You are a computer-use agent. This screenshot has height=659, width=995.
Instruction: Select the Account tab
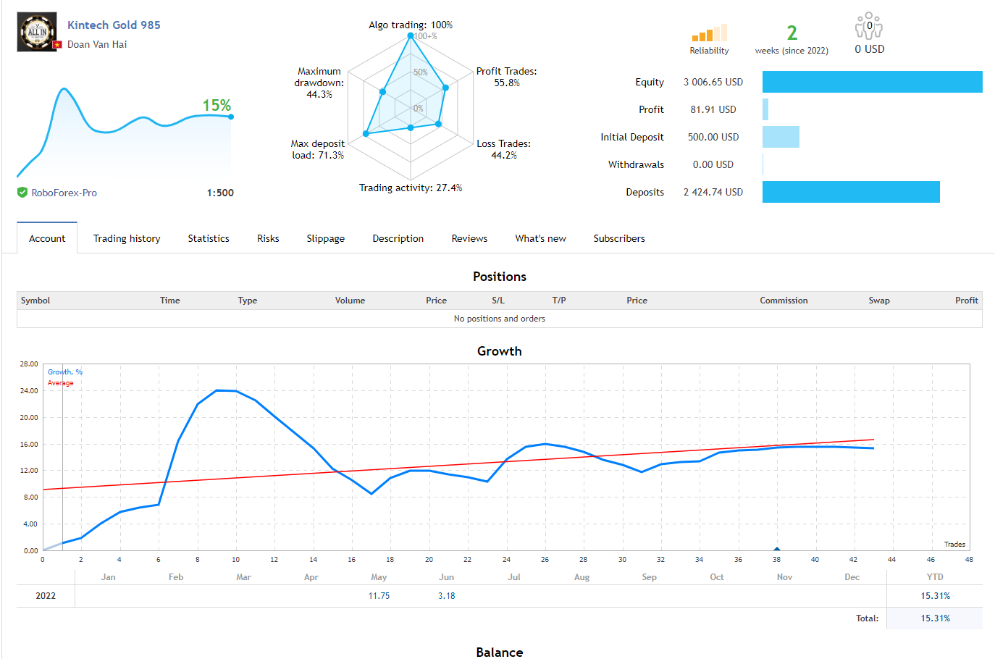coord(47,238)
